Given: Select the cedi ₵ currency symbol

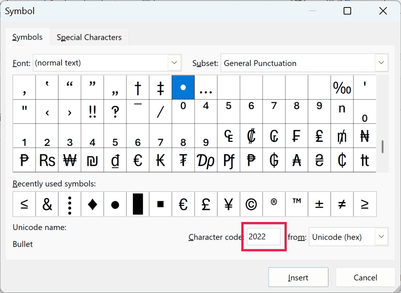Looking at the screenshot, I should (342, 160).
